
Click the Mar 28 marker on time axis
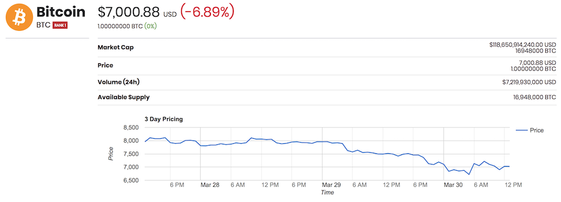tap(211, 185)
